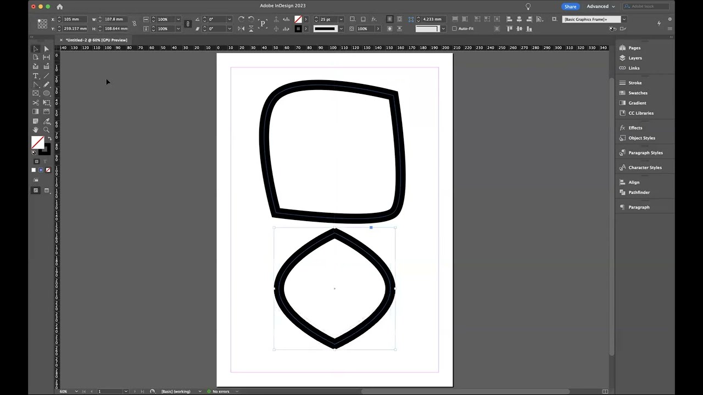Enable the Auto-Fit checkbox
The image size is (703, 395).
pos(454,29)
